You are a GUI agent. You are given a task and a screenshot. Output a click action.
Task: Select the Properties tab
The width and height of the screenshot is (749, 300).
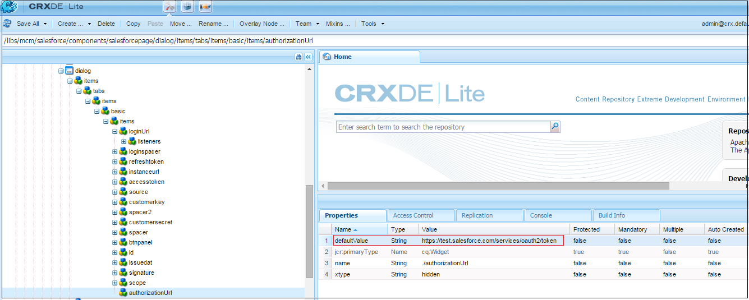(352, 215)
